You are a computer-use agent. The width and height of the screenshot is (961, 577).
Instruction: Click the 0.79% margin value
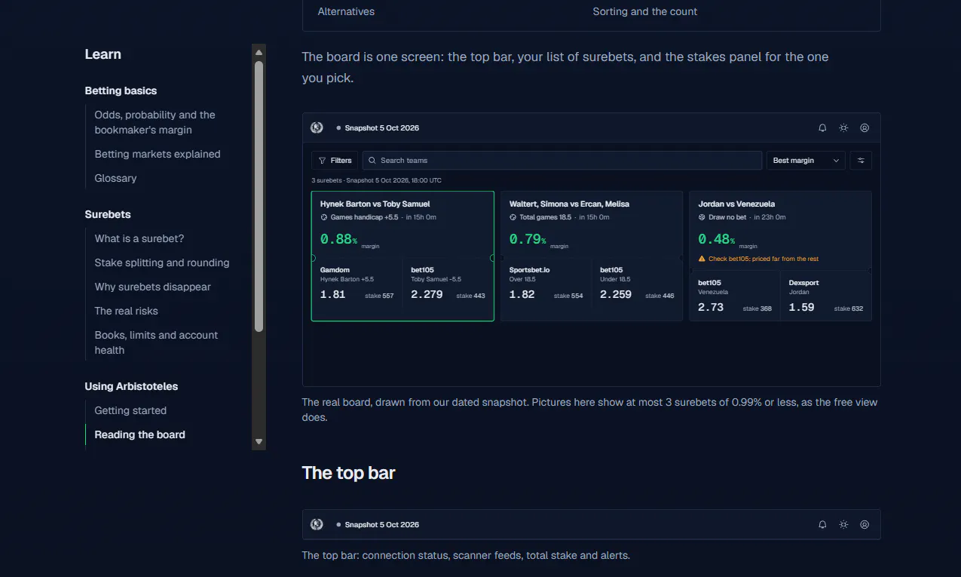528,239
